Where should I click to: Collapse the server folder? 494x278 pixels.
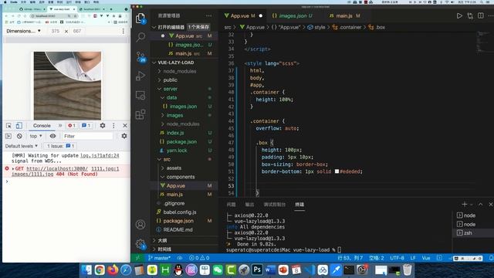tap(171, 89)
